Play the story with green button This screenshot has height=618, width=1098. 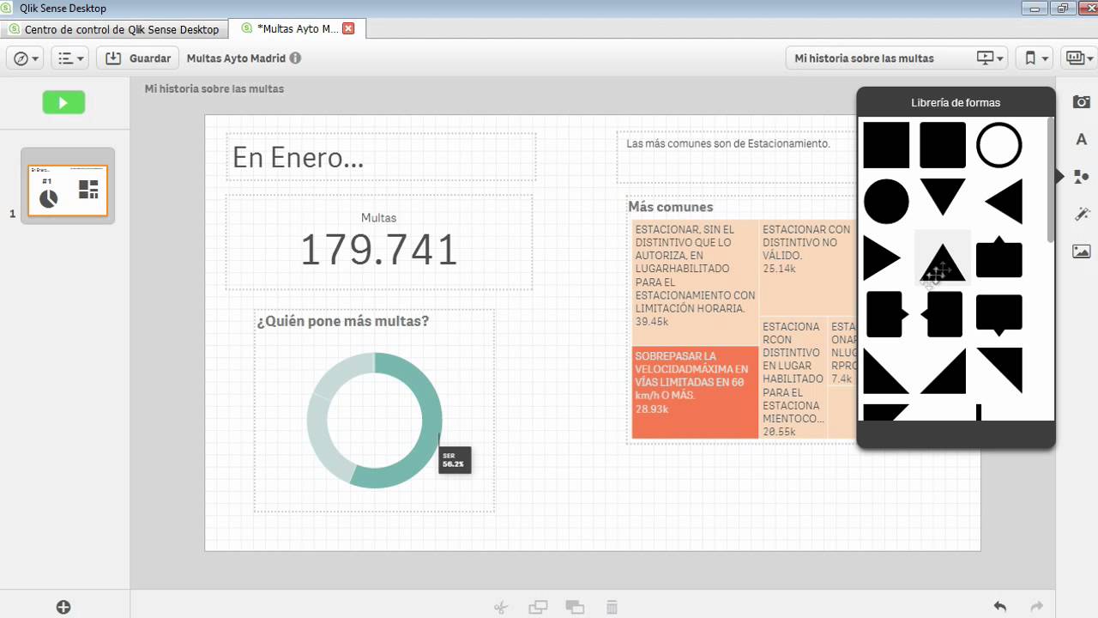click(64, 102)
